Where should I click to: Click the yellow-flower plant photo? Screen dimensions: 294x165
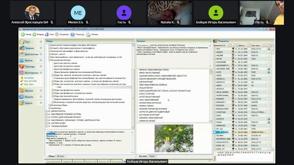click(174, 138)
